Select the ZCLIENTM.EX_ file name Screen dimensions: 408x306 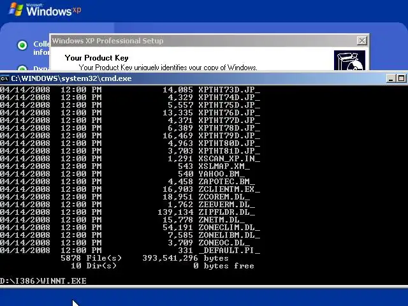click(x=229, y=189)
